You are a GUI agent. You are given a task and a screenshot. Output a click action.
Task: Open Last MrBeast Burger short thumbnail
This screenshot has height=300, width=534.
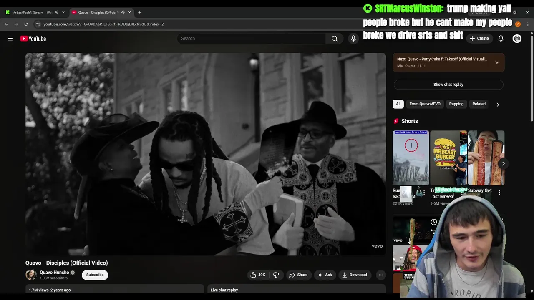click(x=448, y=158)
